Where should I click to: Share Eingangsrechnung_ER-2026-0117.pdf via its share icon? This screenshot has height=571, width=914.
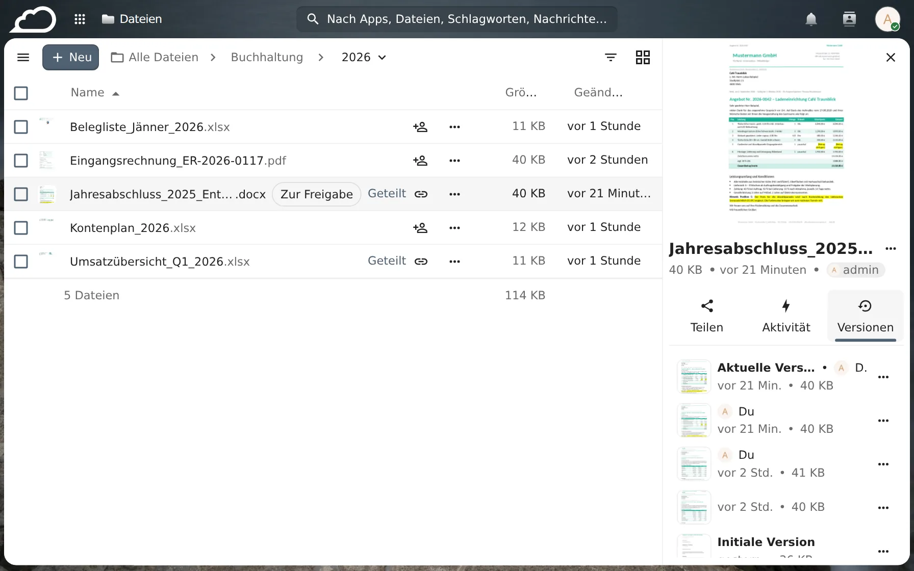pos(420,161)
